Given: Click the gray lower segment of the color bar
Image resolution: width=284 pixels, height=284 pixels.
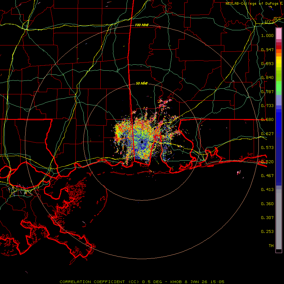Looking at the screenshot, I should [279, 219].
